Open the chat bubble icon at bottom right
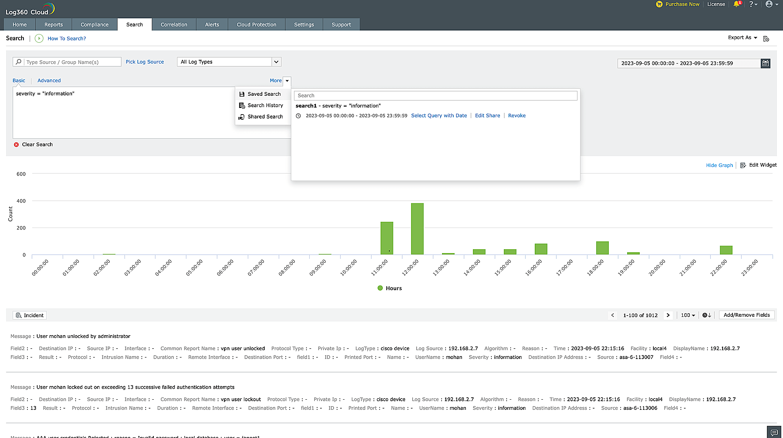The image size is (783, 438). pos(774,432)
